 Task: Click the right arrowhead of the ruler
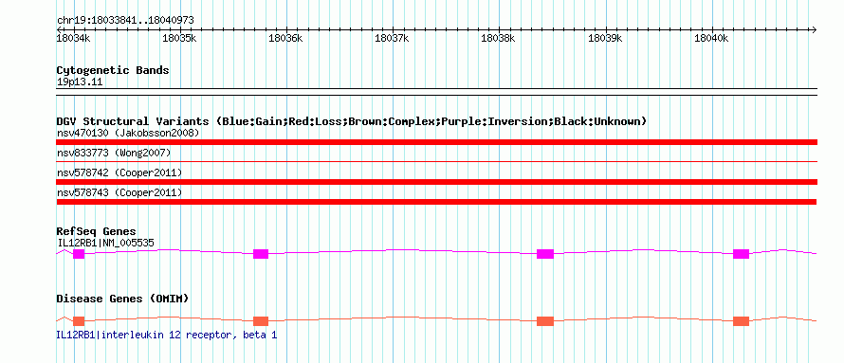pos(815,29)
